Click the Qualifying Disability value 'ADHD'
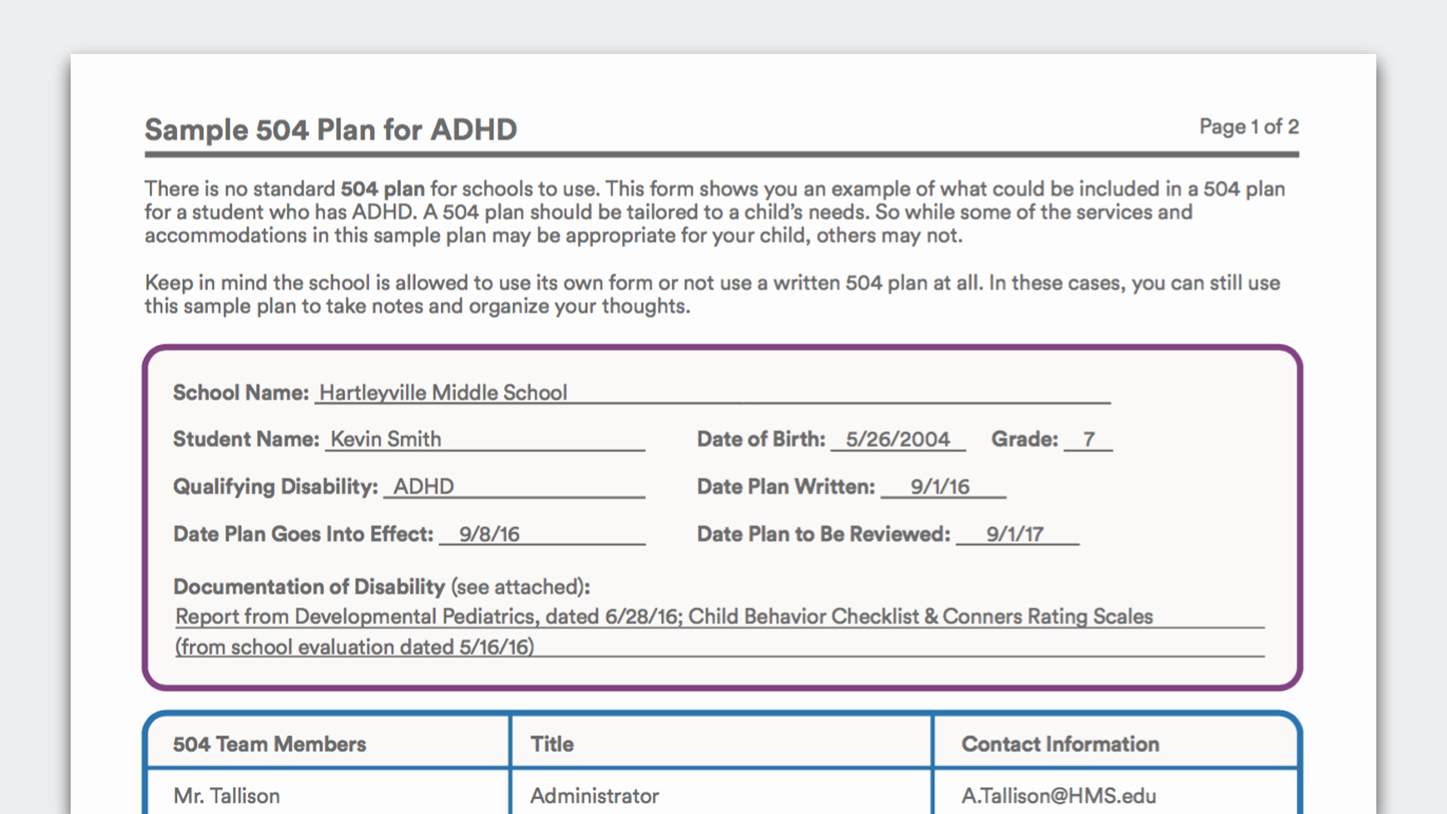The image size is (1447, 814). click(x=423, y=486)
